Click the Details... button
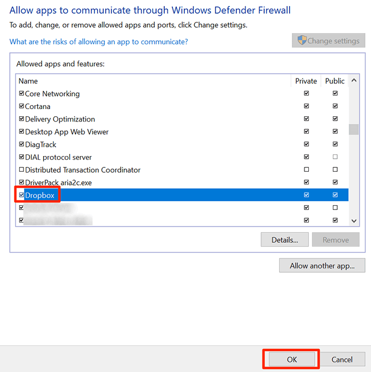 click(x=285, y=239)
